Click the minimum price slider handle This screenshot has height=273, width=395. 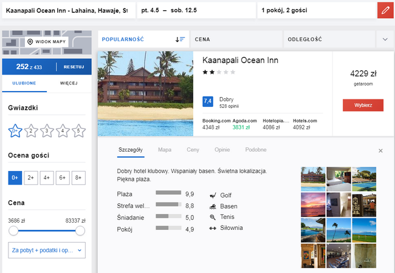13,231
